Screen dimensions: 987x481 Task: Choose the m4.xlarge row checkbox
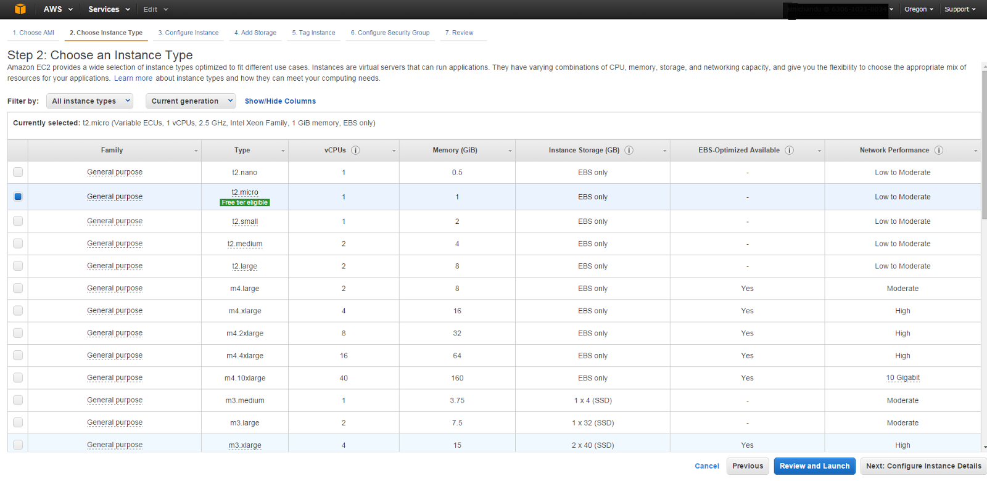pos(18,311)
